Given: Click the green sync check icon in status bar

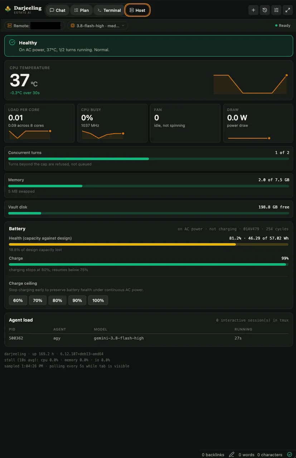Looking at the screenshot, I should click(x=289, y=454).
